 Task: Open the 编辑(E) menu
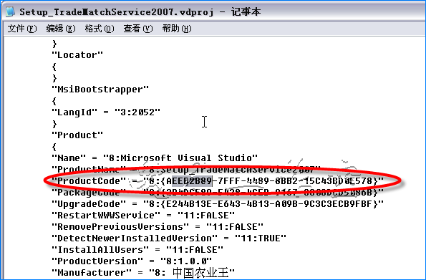(61, 28)
